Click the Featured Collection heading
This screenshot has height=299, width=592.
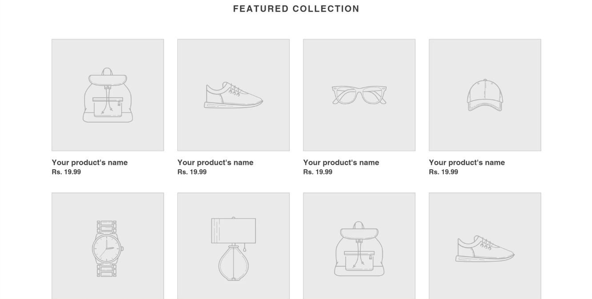click(296, 9)
